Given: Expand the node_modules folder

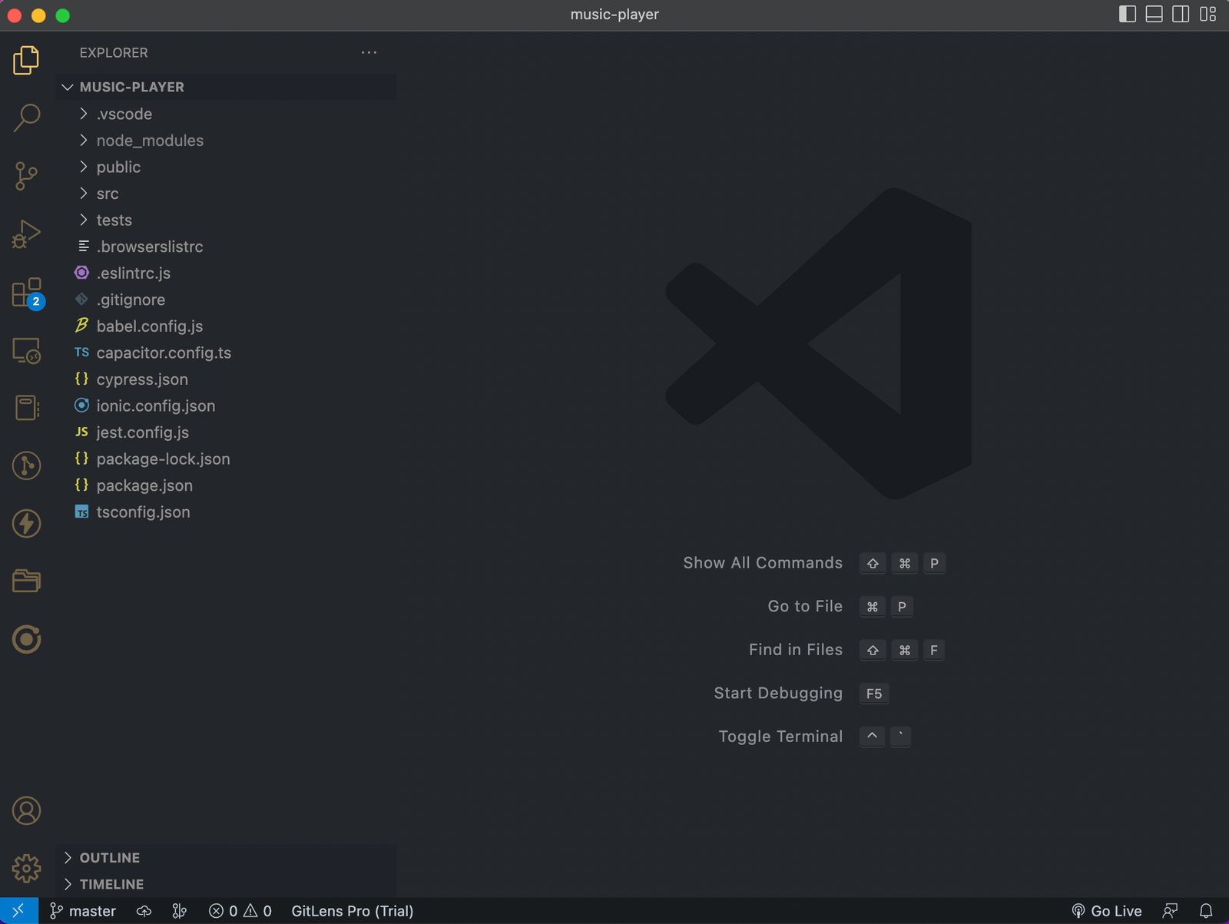Looking at the screenshot, I should pyautogui.click(x=226, y=141).
